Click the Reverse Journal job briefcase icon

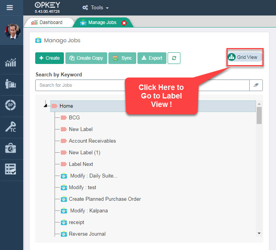point(64,234)
